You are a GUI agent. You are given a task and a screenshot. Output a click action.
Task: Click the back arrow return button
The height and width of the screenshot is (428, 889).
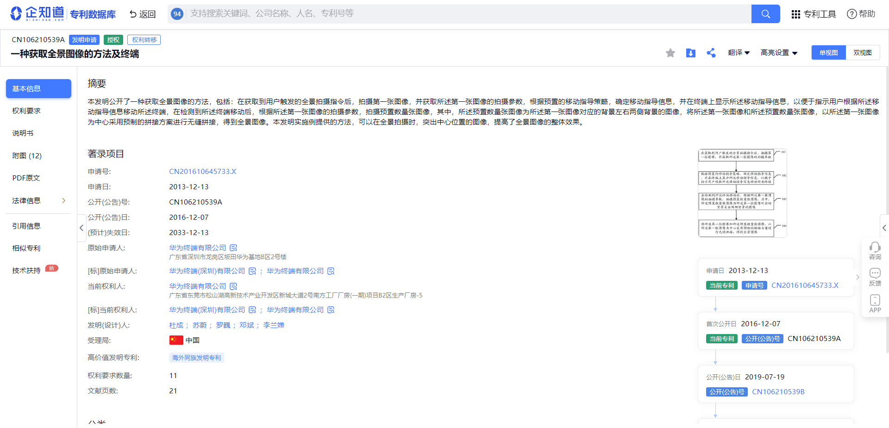(143, 14)
